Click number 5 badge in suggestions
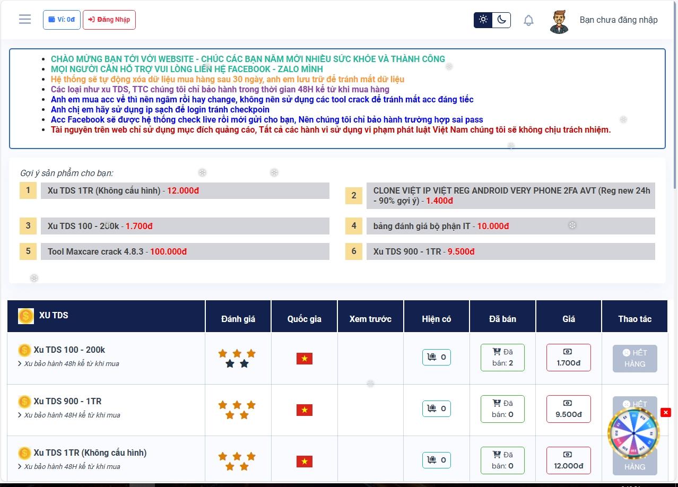Screen dimensions: 678x487 tap(28, 251)
